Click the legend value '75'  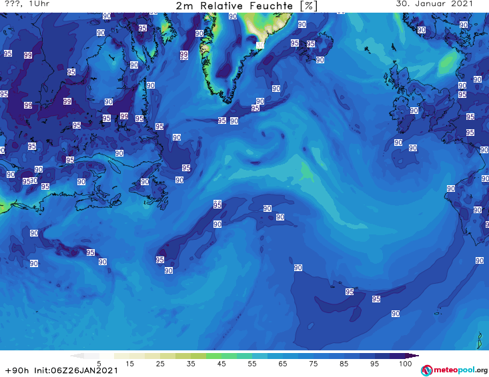313,363
